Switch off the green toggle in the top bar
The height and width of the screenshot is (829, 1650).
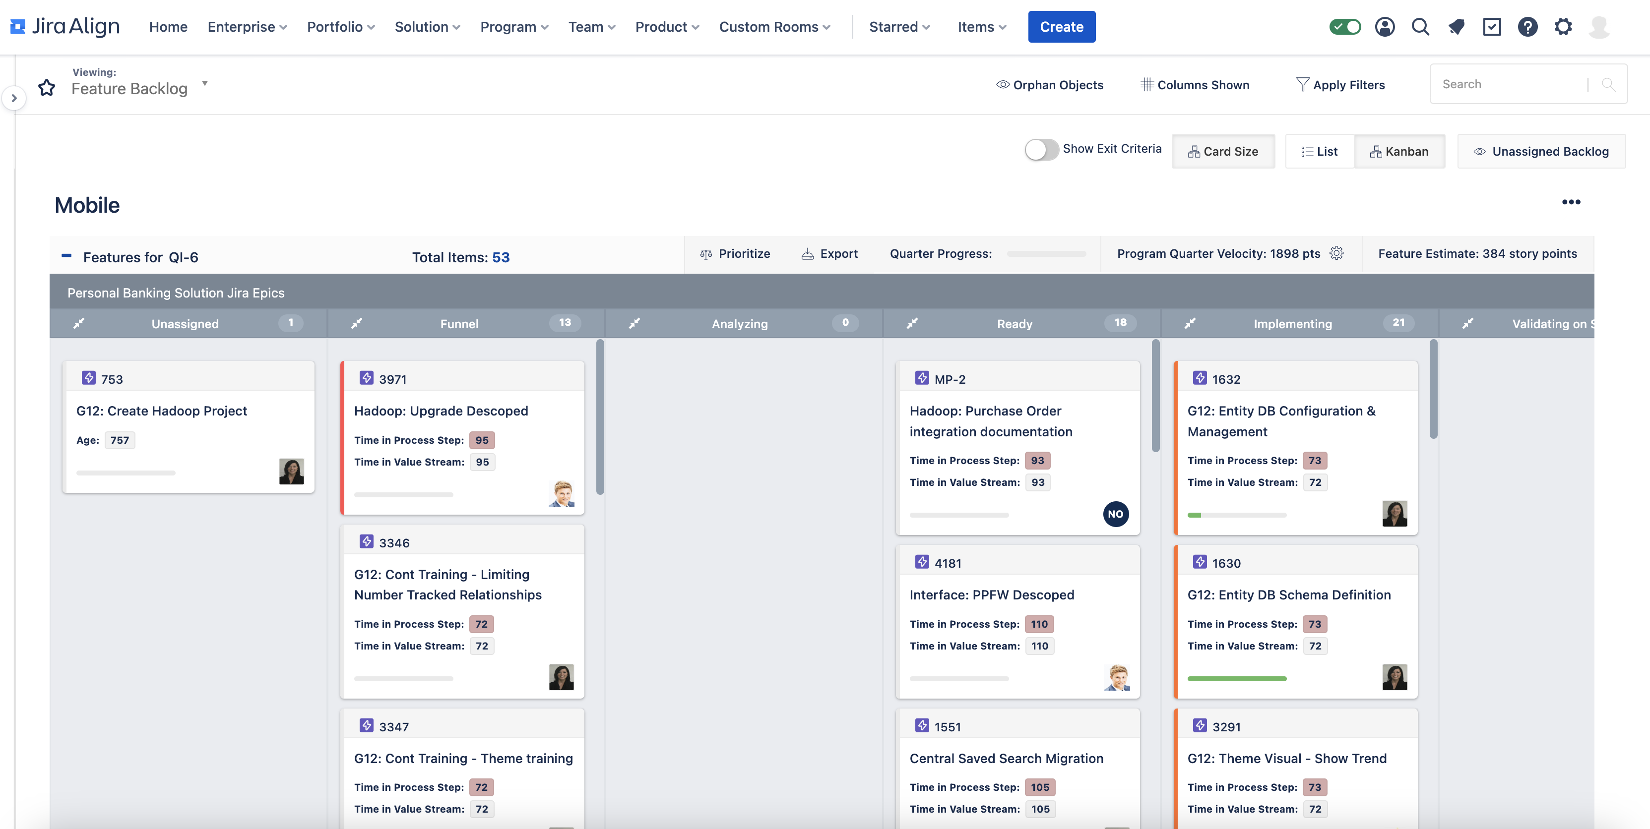[x=1345, y=27]
